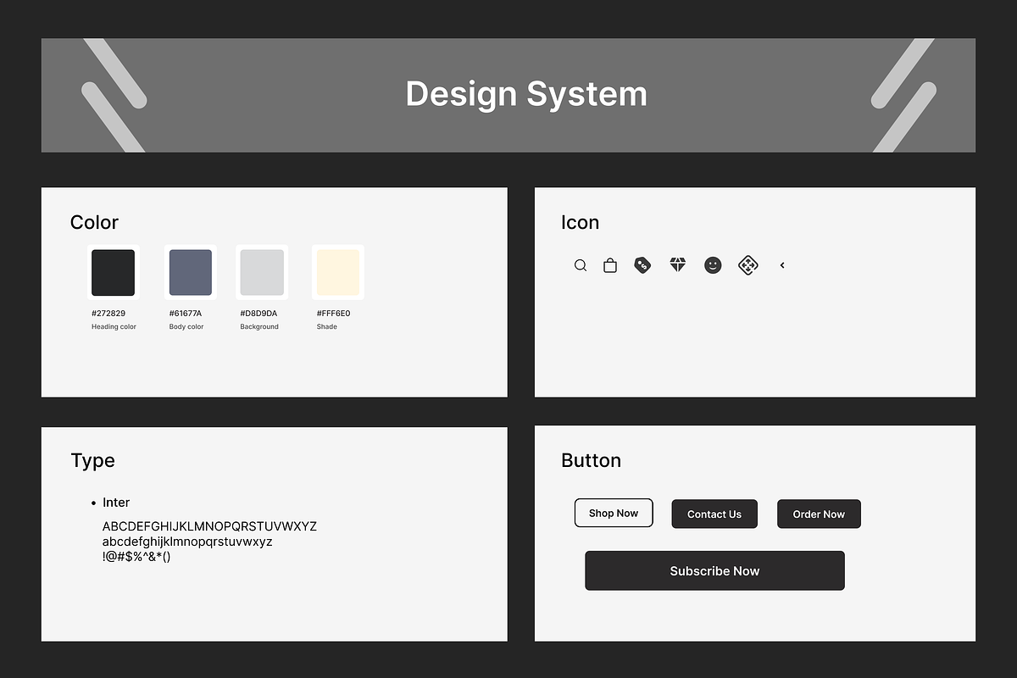Choose the cream #FFF6E0 shade swatch
Image resolution: width=1017 pixels, height=678 pixels.
coord(338,272)
